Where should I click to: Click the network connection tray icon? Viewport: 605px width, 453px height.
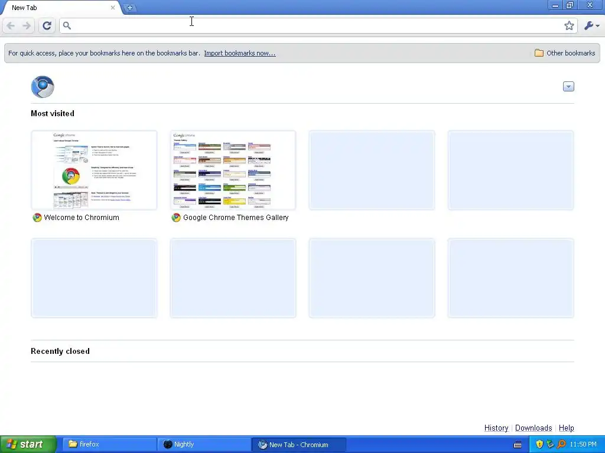tap(550, 445)
